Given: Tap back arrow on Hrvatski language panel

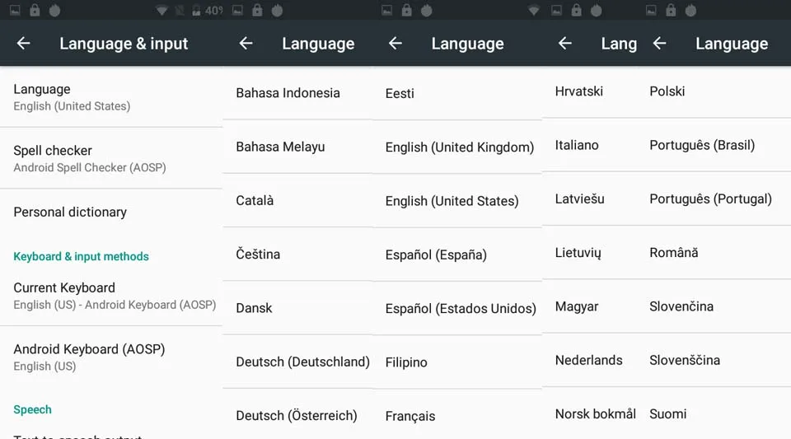Looking at the screenshot, I should [x=565, y=44].
